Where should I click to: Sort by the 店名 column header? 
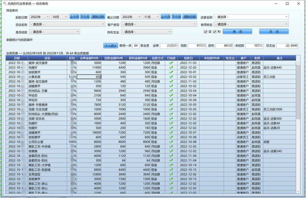click(x=47, y=58)
